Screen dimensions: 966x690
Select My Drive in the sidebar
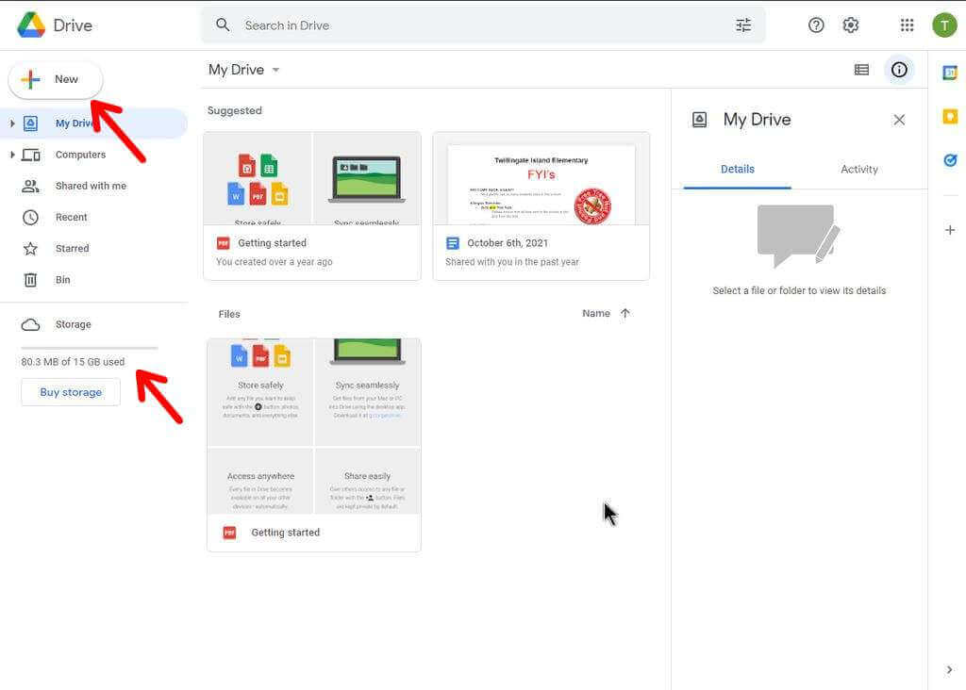93,123
